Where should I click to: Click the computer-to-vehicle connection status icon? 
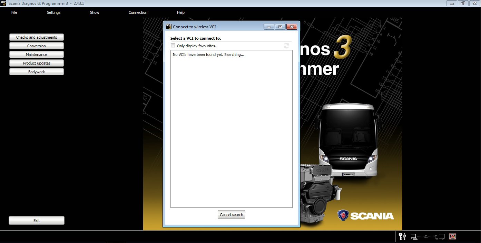pos(428,237)
